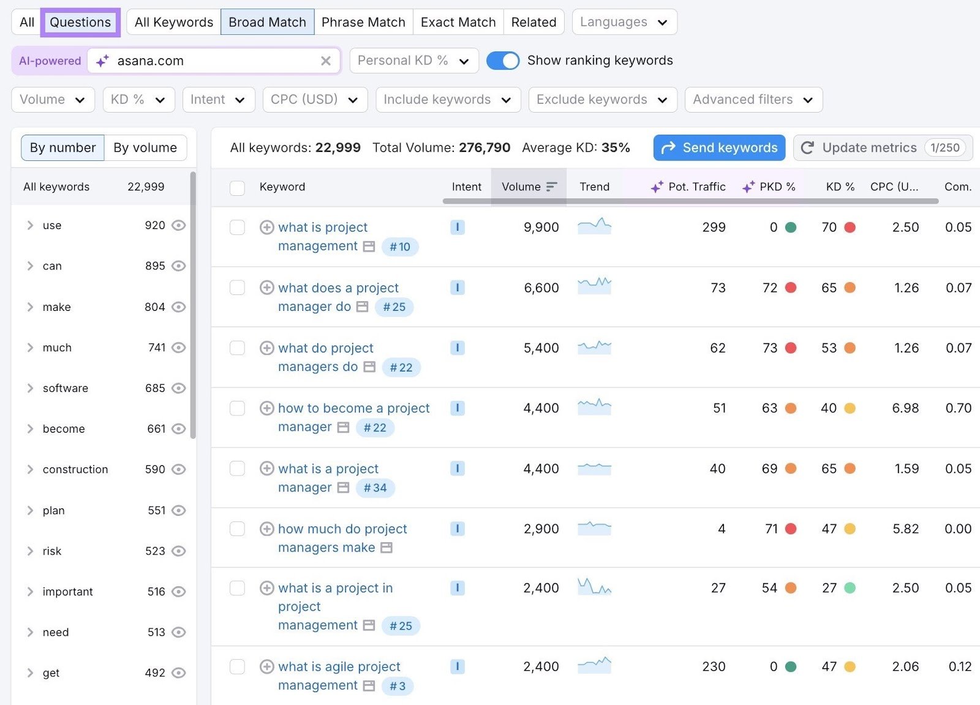Screen dimensions: 980x705
Task: Click the plus icon to add "what does a project manager do" to list
Action: coord(266,288)
